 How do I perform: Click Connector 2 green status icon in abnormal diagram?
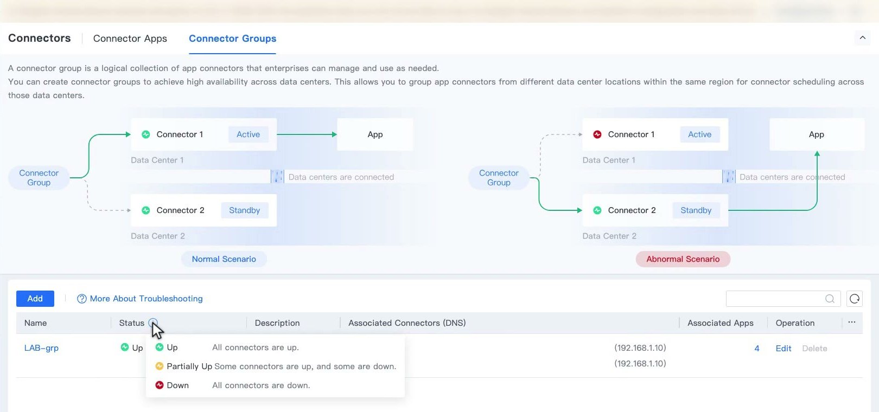pos(597,210)
